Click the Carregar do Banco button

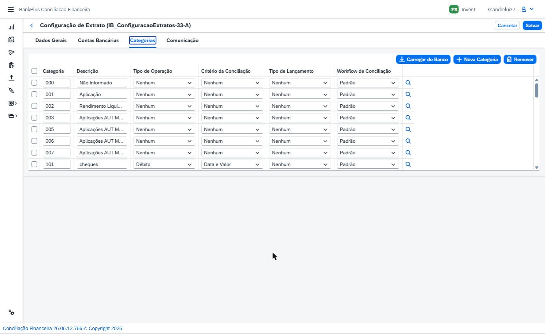(423, 59)
